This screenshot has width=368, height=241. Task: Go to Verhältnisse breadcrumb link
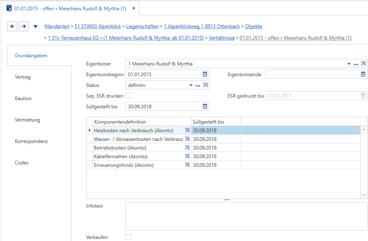(x=221, y=38)
